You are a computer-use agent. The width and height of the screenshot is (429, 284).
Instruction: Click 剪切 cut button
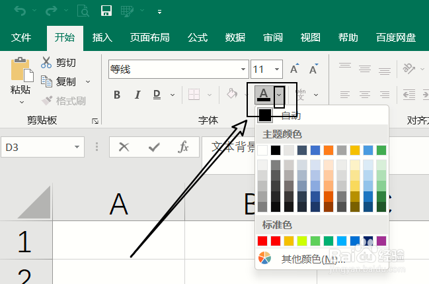[58, 63]
